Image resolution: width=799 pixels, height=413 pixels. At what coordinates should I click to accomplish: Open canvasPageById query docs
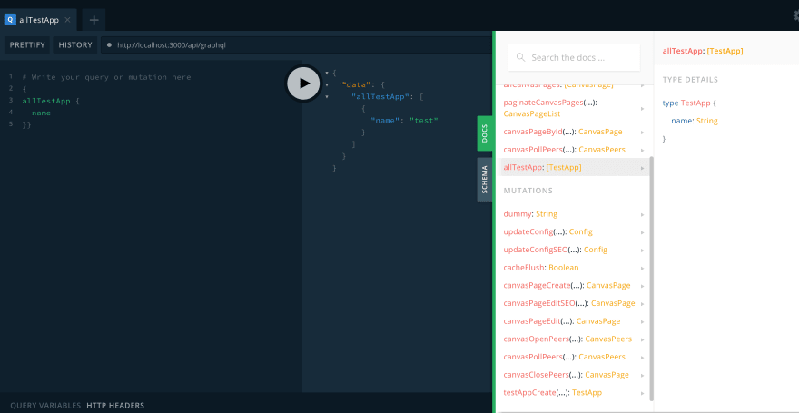pos(574,132)
